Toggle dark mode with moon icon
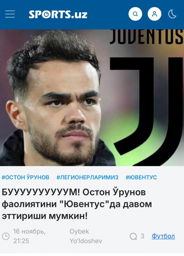 pyautogui.click(x=172, y=14)
